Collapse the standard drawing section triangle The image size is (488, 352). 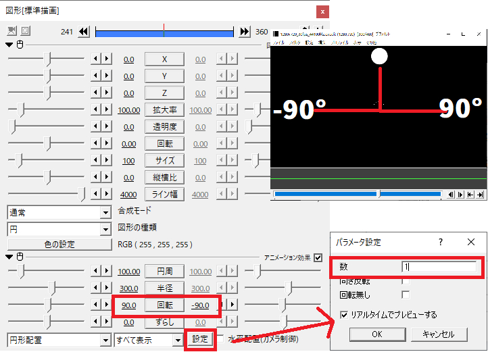point(9,45)
